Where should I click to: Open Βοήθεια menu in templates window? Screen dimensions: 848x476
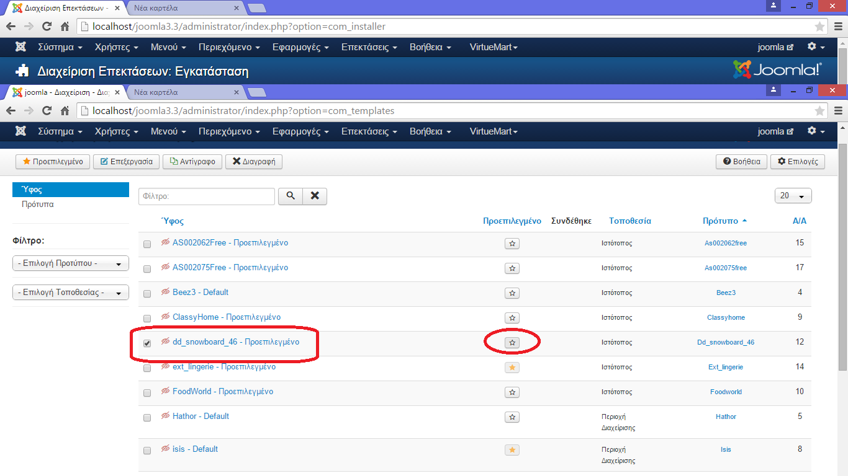(x=430, y=131)
